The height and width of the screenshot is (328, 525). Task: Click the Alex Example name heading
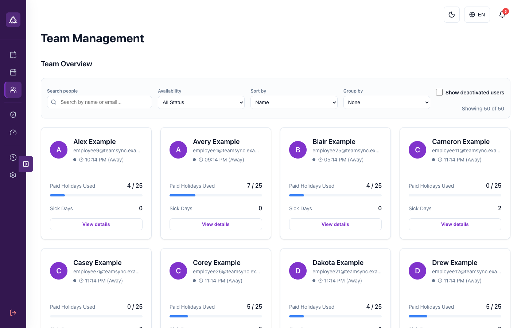94,141
